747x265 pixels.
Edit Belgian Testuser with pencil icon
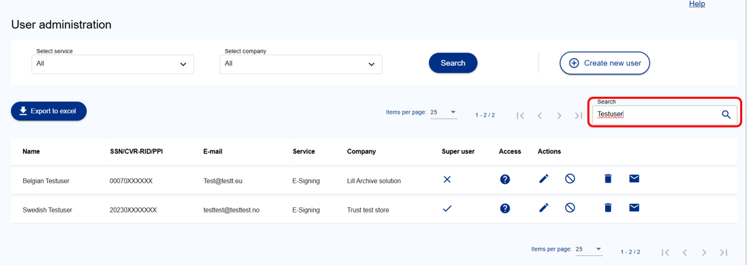tap(544, 178)
